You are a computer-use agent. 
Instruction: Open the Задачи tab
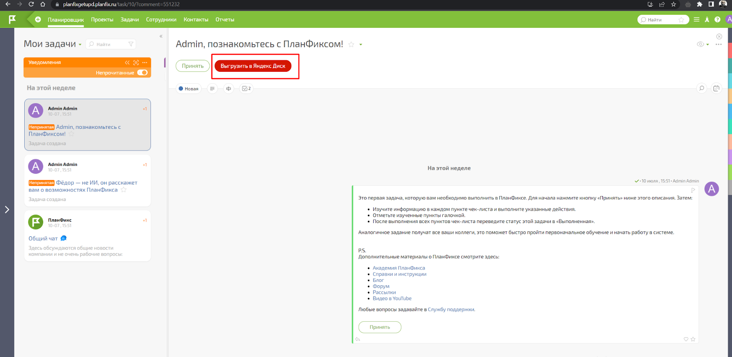pyautogui.click(x=130, y=20)
